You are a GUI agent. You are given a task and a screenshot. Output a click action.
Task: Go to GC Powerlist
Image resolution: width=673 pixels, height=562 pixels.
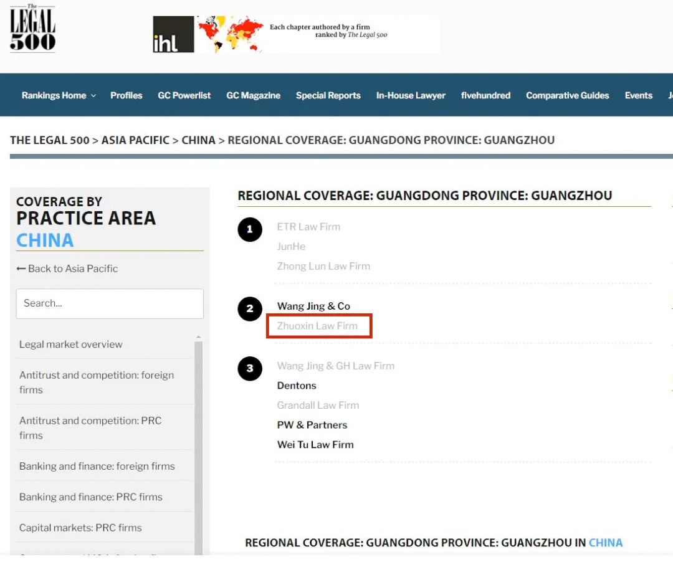coord(184,95)
